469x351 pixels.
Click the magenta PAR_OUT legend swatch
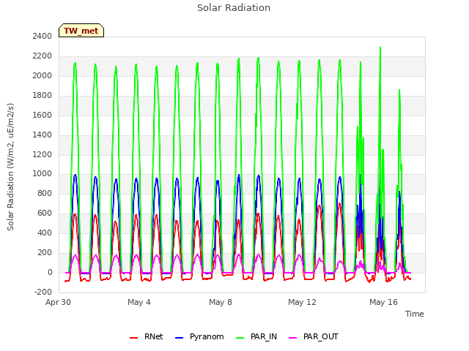[x=293, y=338]
